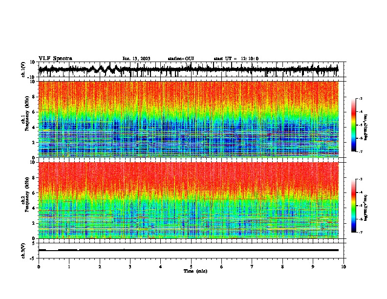387x299 pixels.
Task: Click the "VLF Spectra" plot title
Action: pos(55,59)
